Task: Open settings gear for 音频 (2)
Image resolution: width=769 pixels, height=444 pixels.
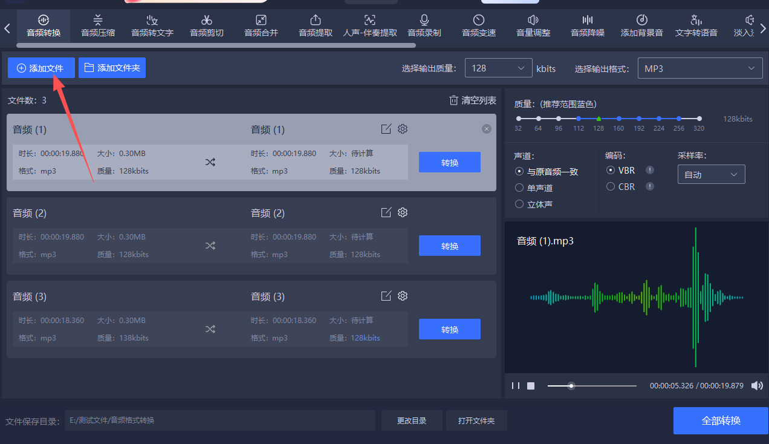Action: 403,212
